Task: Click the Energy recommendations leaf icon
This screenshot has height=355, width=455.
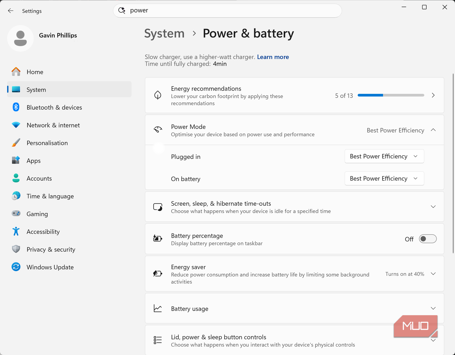Action: pyautogui.click(x=158, y=95)
